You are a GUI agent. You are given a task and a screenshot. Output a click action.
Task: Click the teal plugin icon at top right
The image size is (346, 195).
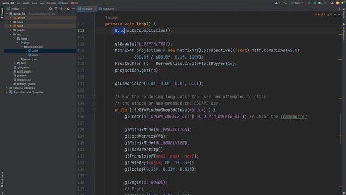(x=343, y=3)
